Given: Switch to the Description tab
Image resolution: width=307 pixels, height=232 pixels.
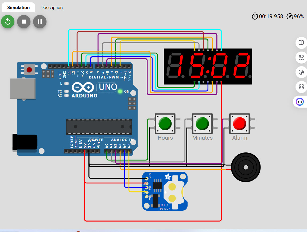Looking at the screenshot, I should click(52, 7).
